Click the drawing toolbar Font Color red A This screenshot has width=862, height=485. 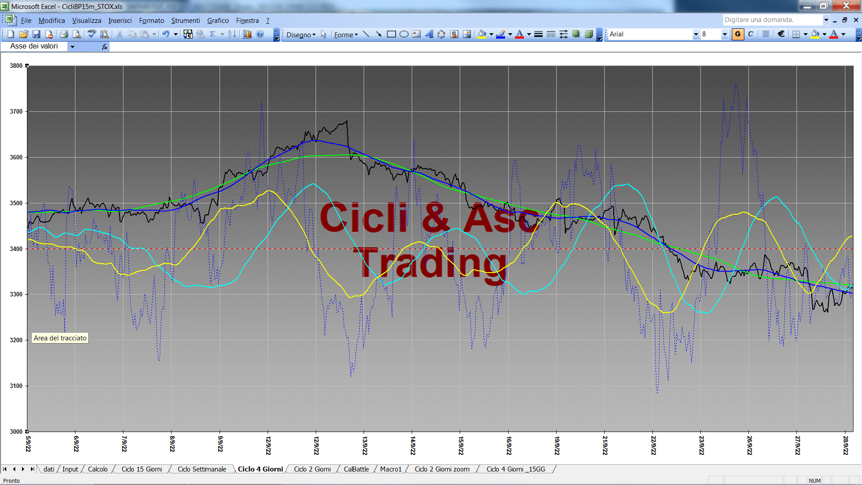(x=519, y=34)
